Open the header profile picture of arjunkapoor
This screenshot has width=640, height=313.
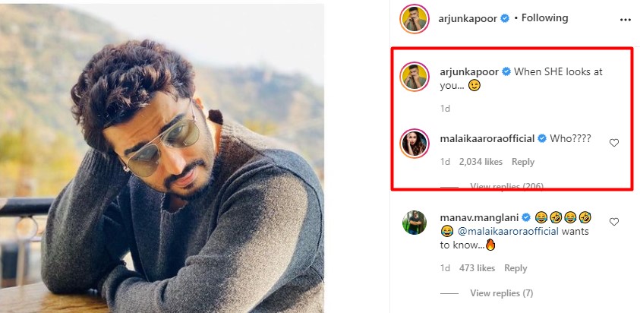(415, 18)
